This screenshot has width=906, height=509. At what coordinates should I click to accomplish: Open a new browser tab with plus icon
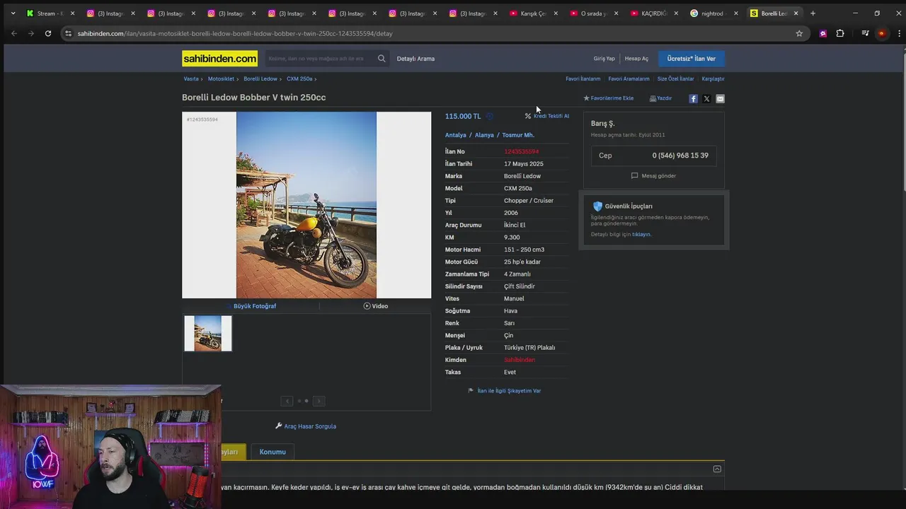pos(813,13)
